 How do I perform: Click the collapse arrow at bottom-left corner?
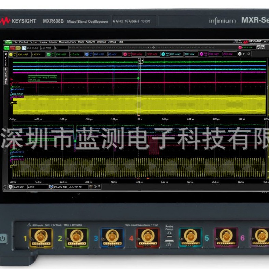pyautogui.click(x=5, y=187)
